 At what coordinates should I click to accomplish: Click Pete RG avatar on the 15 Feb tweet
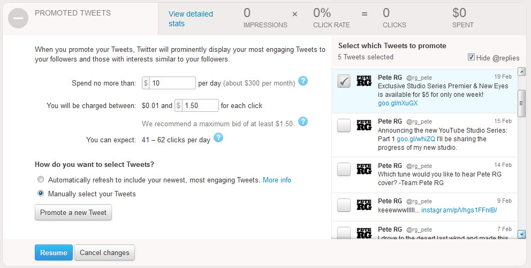pyautogui.click(x=364, y=125)
